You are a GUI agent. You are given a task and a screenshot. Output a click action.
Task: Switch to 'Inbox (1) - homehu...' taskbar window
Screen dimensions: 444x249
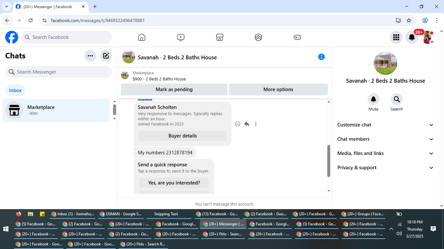pyautogui.click(x=73, y=214)
